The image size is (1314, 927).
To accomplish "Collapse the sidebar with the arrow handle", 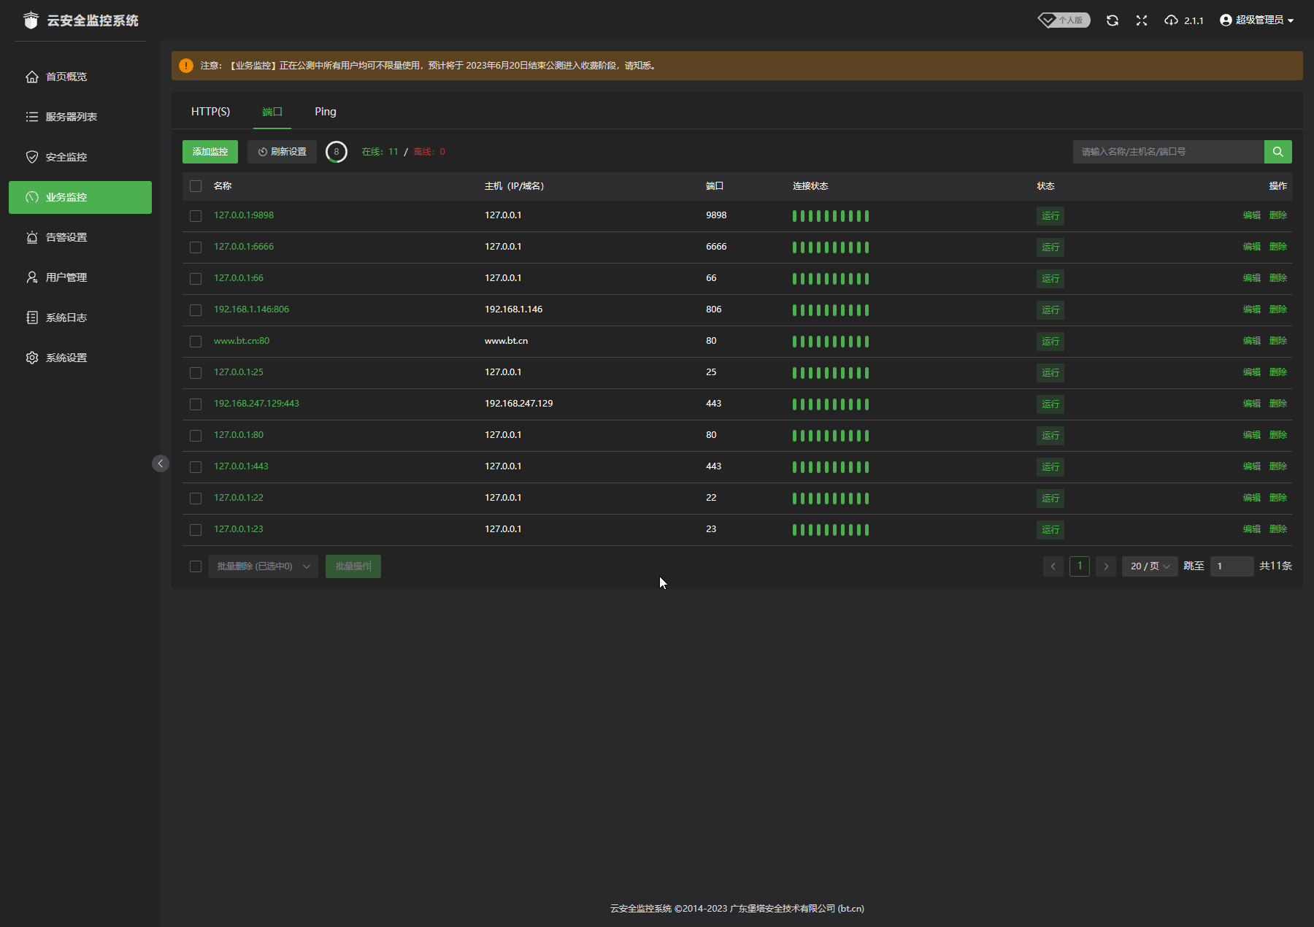I will click(x=161, y=463).
